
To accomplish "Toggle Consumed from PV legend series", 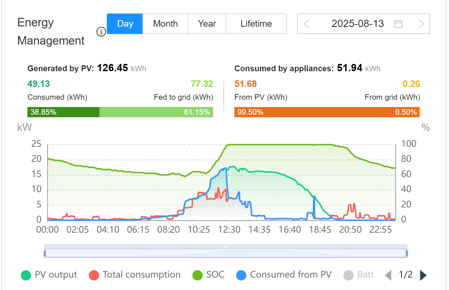I will (x=284, y=275).
